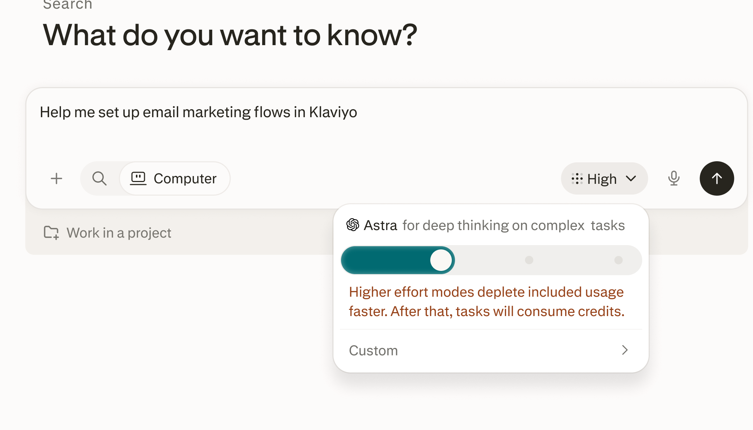The height and width of the screenshot is (430, 753).
Task: Click the prompt text about Klaviyo
Action: (x=198, y=112)
